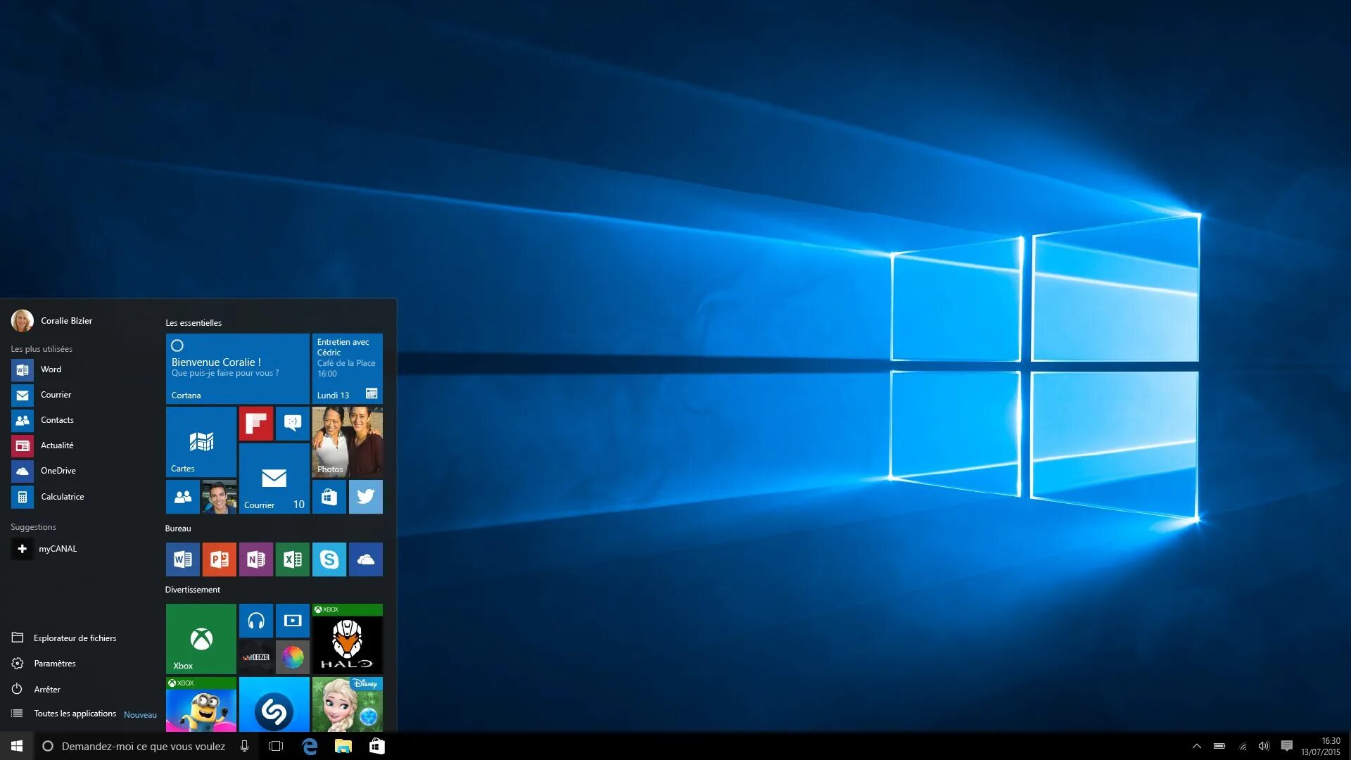Open Paramètres from the Start menu
The height and width of the screenshot is (760, 1351).
53,663
